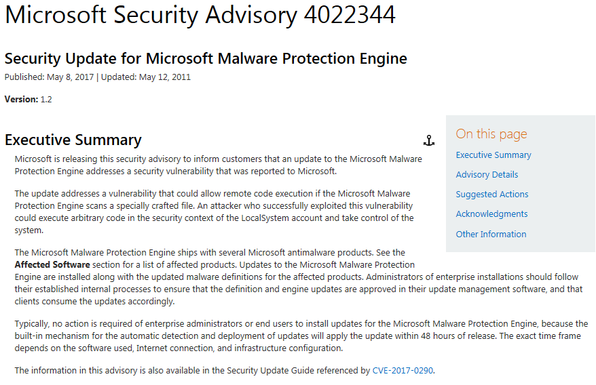Click the bold Affected Software text
The width and height of the screenshot is (596, 385).
point(52,264)
